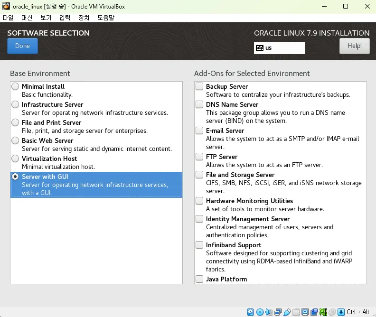Select the Server with GUI radio button

pos(15,177)
